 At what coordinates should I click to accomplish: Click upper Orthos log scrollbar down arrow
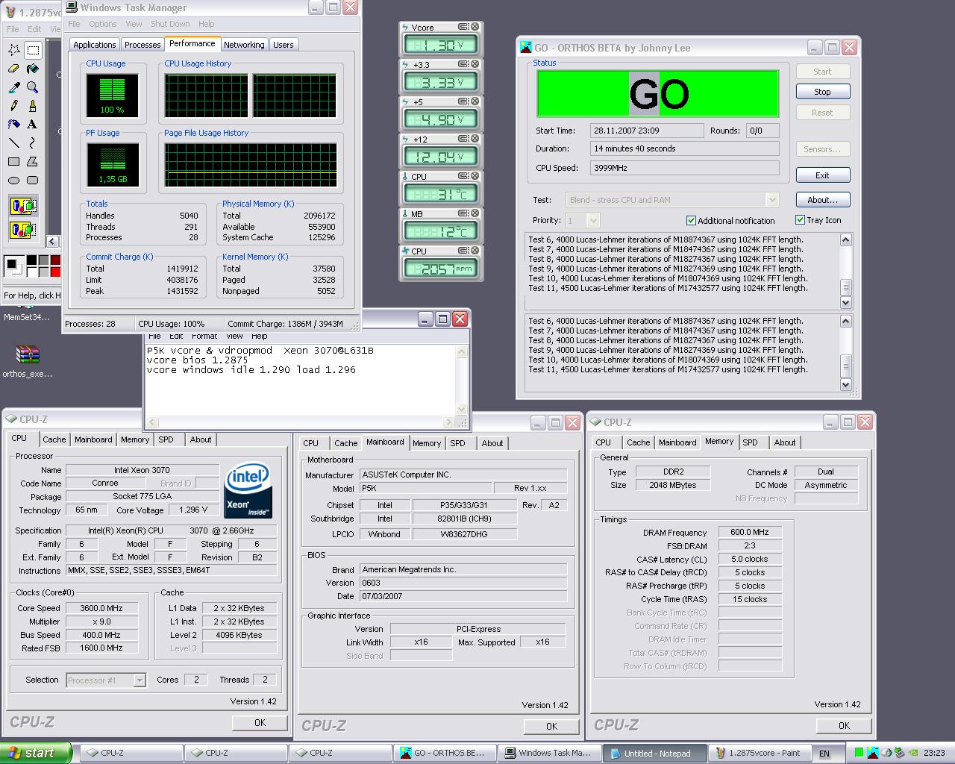(x=846, y=302)
